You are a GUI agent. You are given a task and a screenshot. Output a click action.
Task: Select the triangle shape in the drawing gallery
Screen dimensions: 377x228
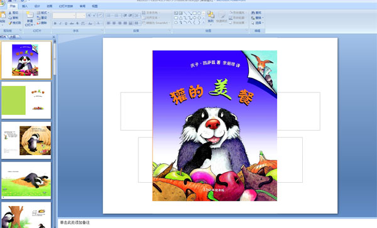click(180, 18)
